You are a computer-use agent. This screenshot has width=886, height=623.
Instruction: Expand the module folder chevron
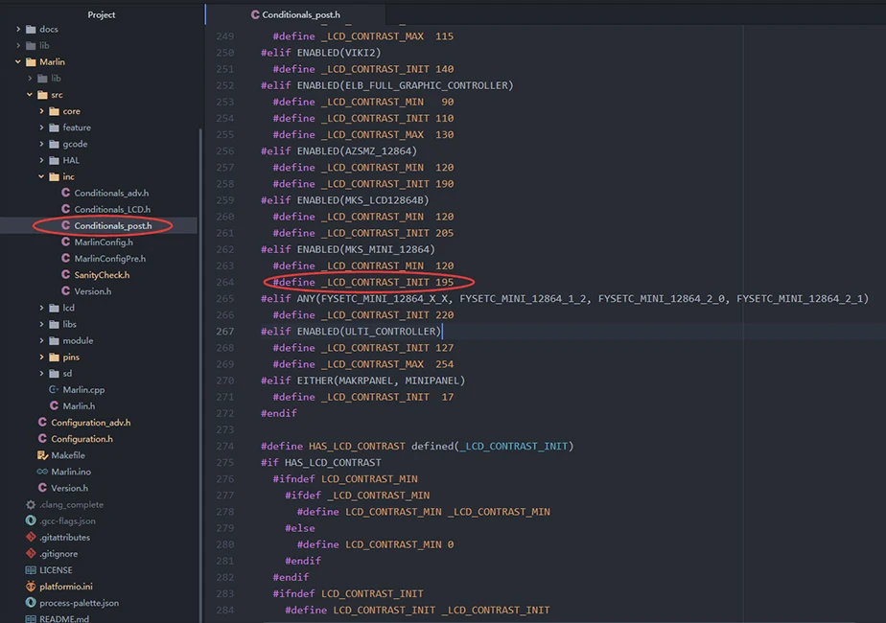(x=41, y=340)
